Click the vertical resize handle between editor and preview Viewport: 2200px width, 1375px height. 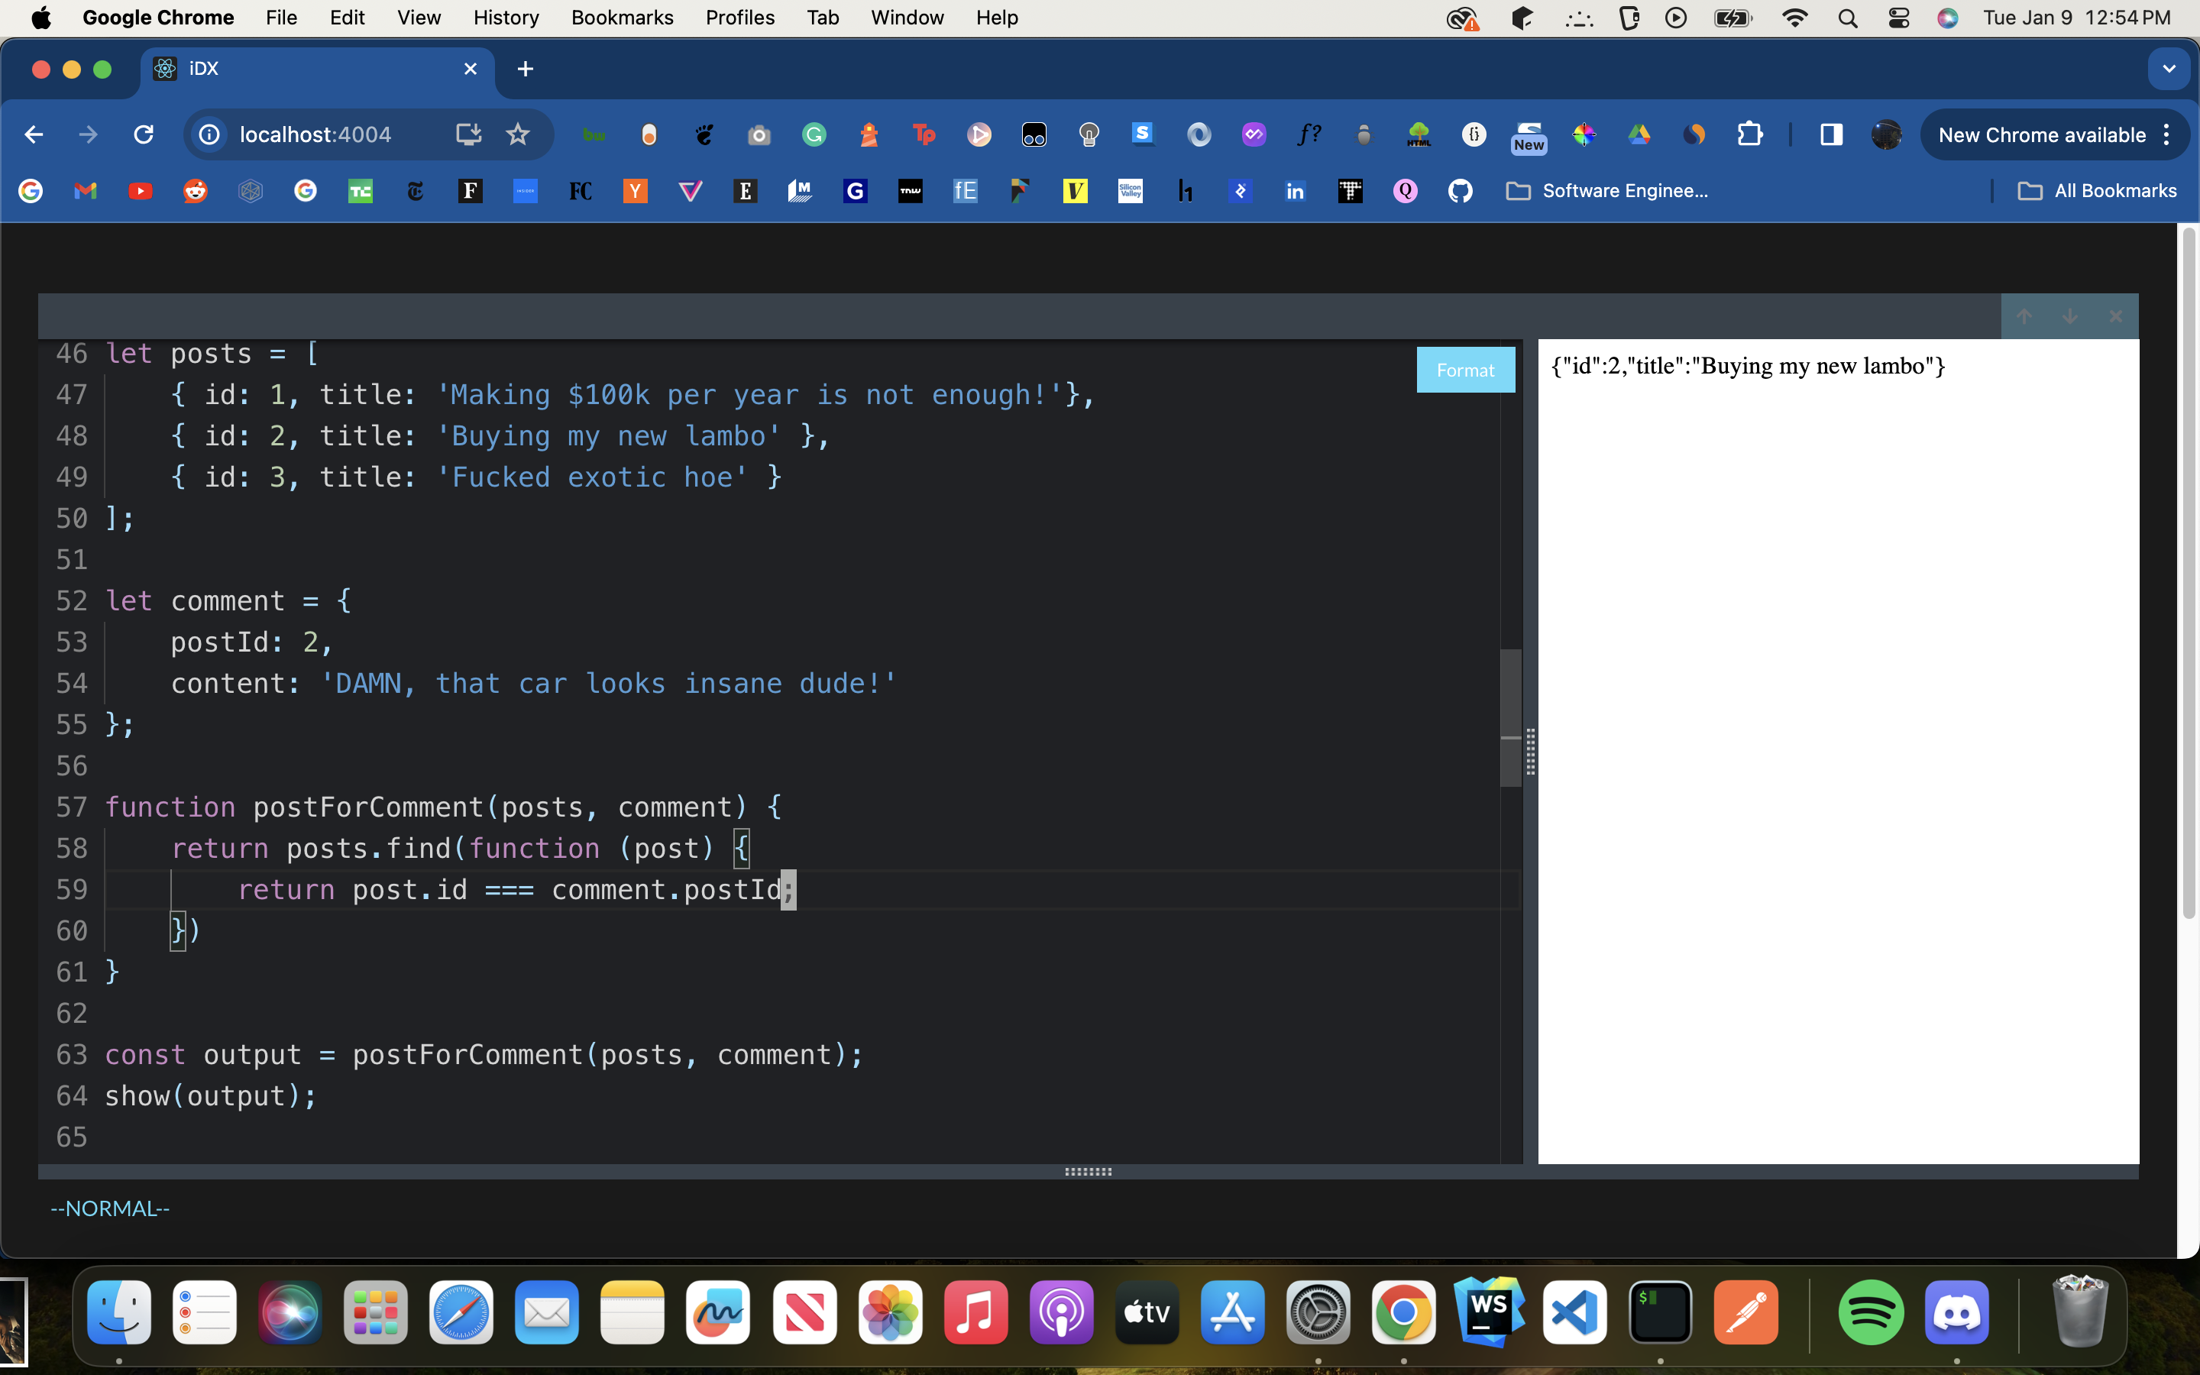tap(1530, 751)
